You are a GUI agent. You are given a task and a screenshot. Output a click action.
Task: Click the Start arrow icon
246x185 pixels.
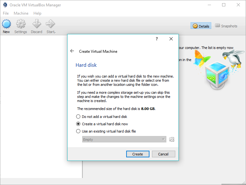50,24
